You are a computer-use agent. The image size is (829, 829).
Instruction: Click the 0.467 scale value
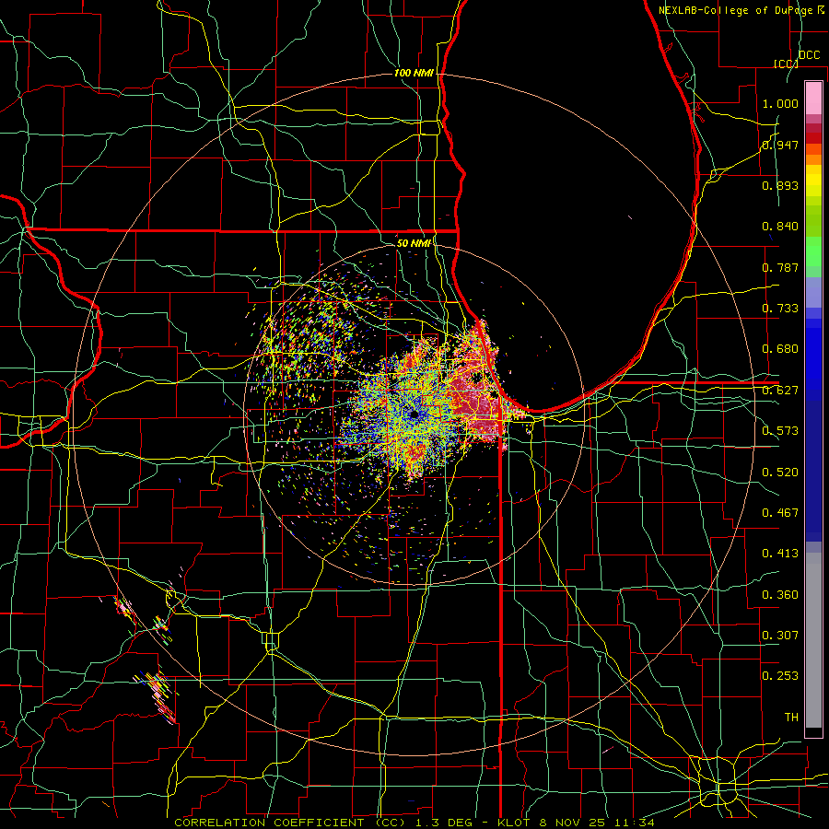[780, 513]
